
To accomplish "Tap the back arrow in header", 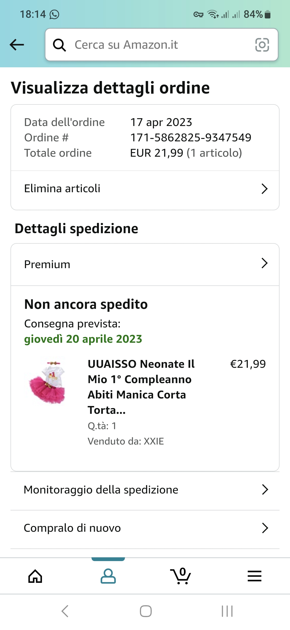I will (17, 45).
